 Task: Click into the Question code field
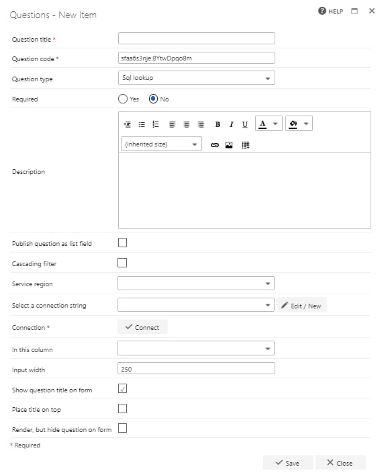tap(197, 58)
